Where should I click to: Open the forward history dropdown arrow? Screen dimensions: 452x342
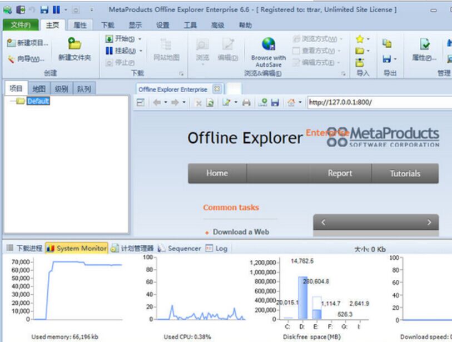point(184,103)
